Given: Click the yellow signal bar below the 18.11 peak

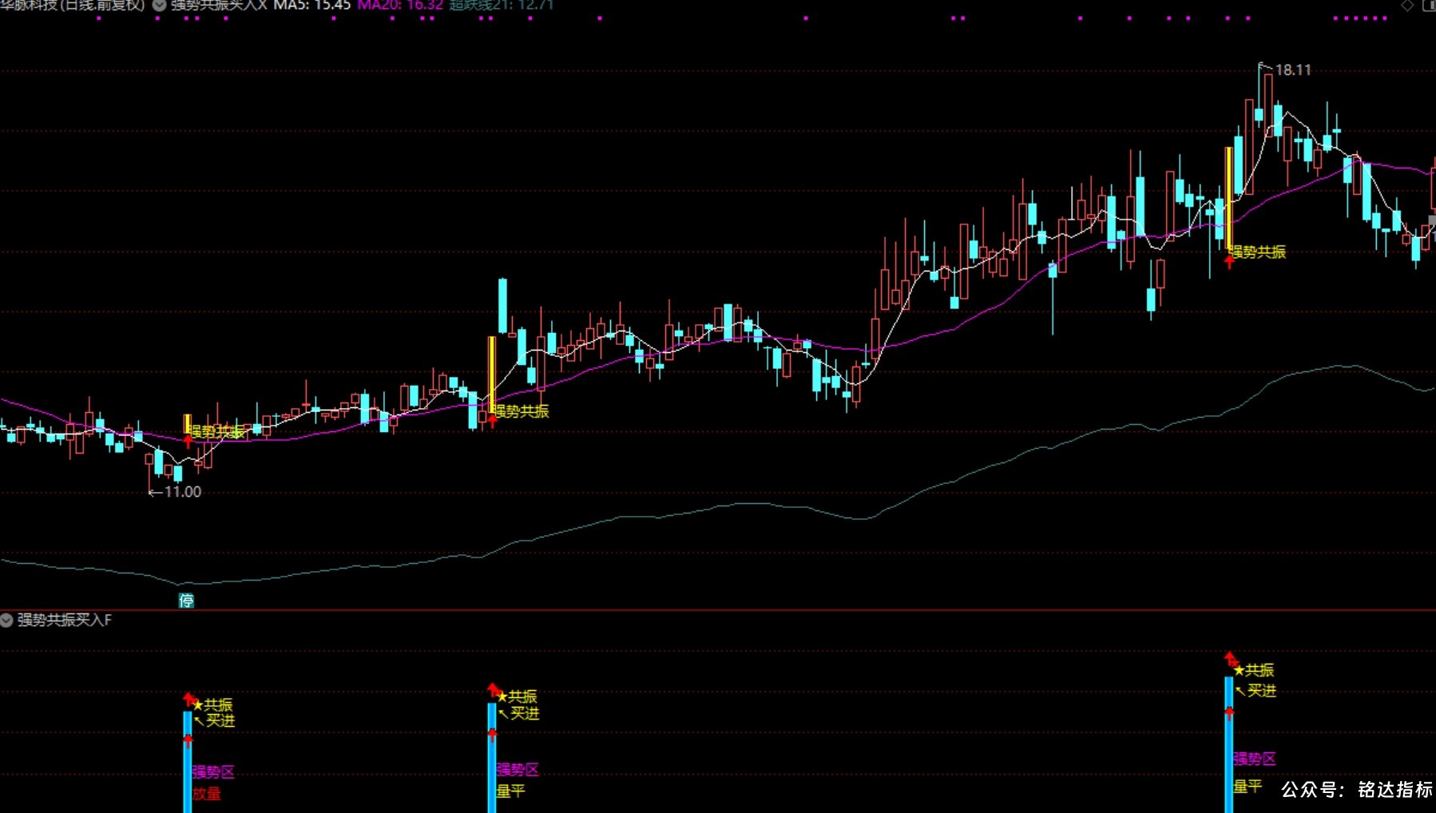Looking at the screenshot, I should click(1229, 199).
